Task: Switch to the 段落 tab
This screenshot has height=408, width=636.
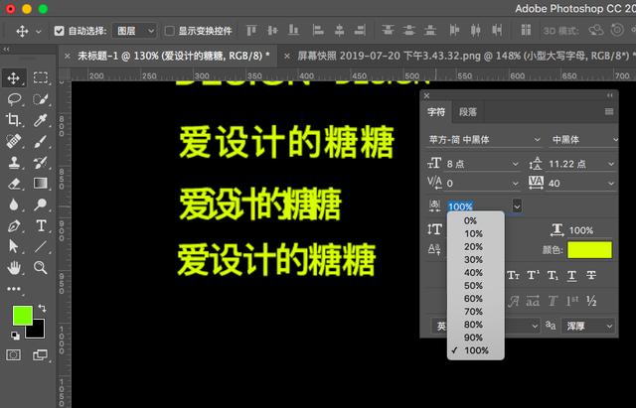Action: (x=468, y=112)
